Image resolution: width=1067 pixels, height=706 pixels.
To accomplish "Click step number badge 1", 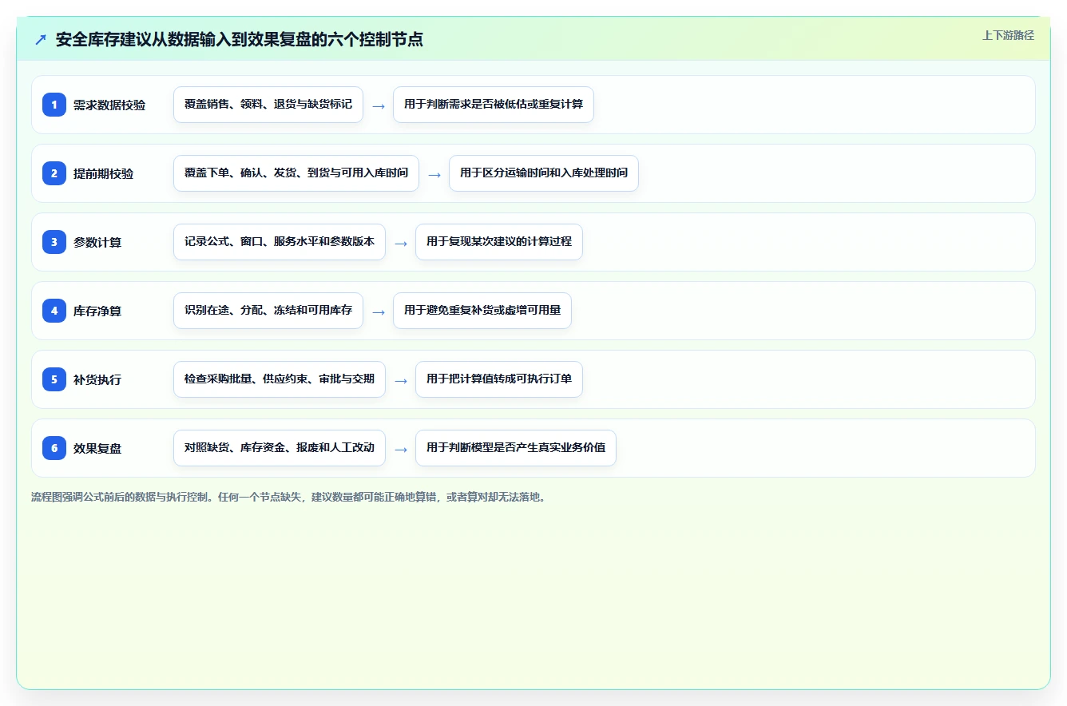I will [54, 105].
